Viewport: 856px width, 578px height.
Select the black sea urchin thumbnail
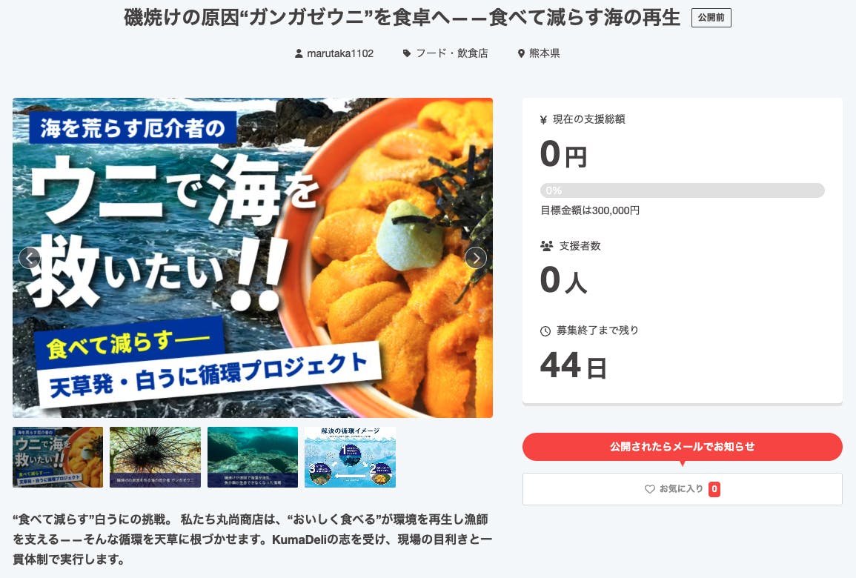click(x=155, y=456)
